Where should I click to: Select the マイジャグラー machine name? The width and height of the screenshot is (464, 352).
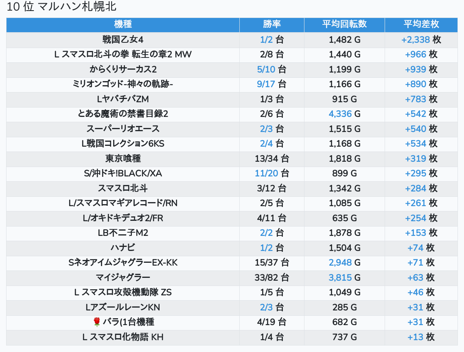pos(123,277)
